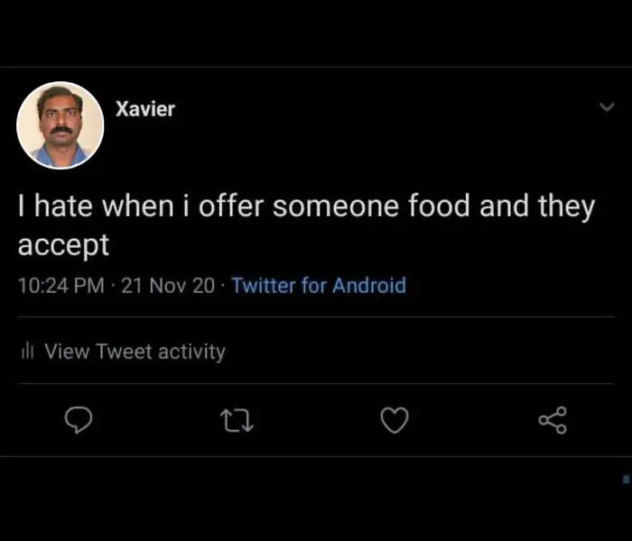
Task: Click the Xavier display name
Action: (145, 109)
